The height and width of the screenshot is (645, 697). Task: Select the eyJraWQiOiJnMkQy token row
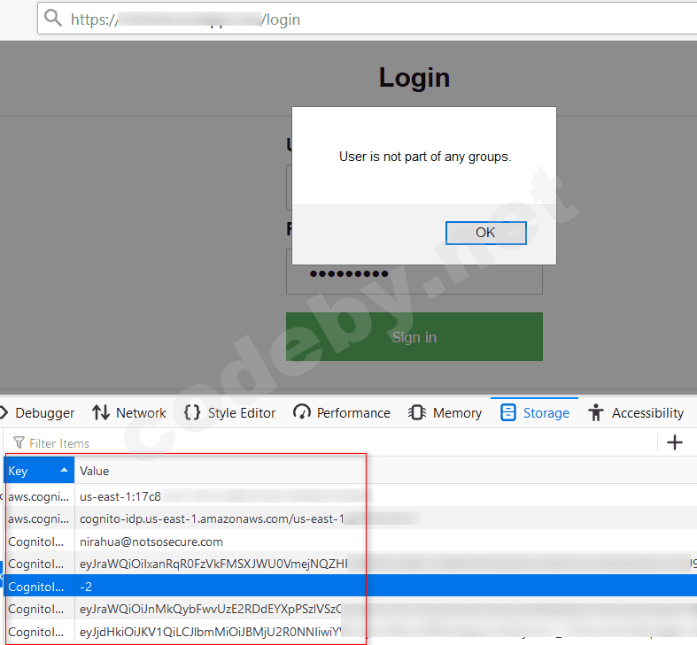(x=351, y=609)
